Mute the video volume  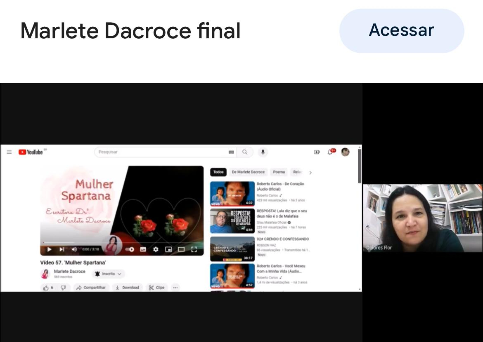pos(74,249)
